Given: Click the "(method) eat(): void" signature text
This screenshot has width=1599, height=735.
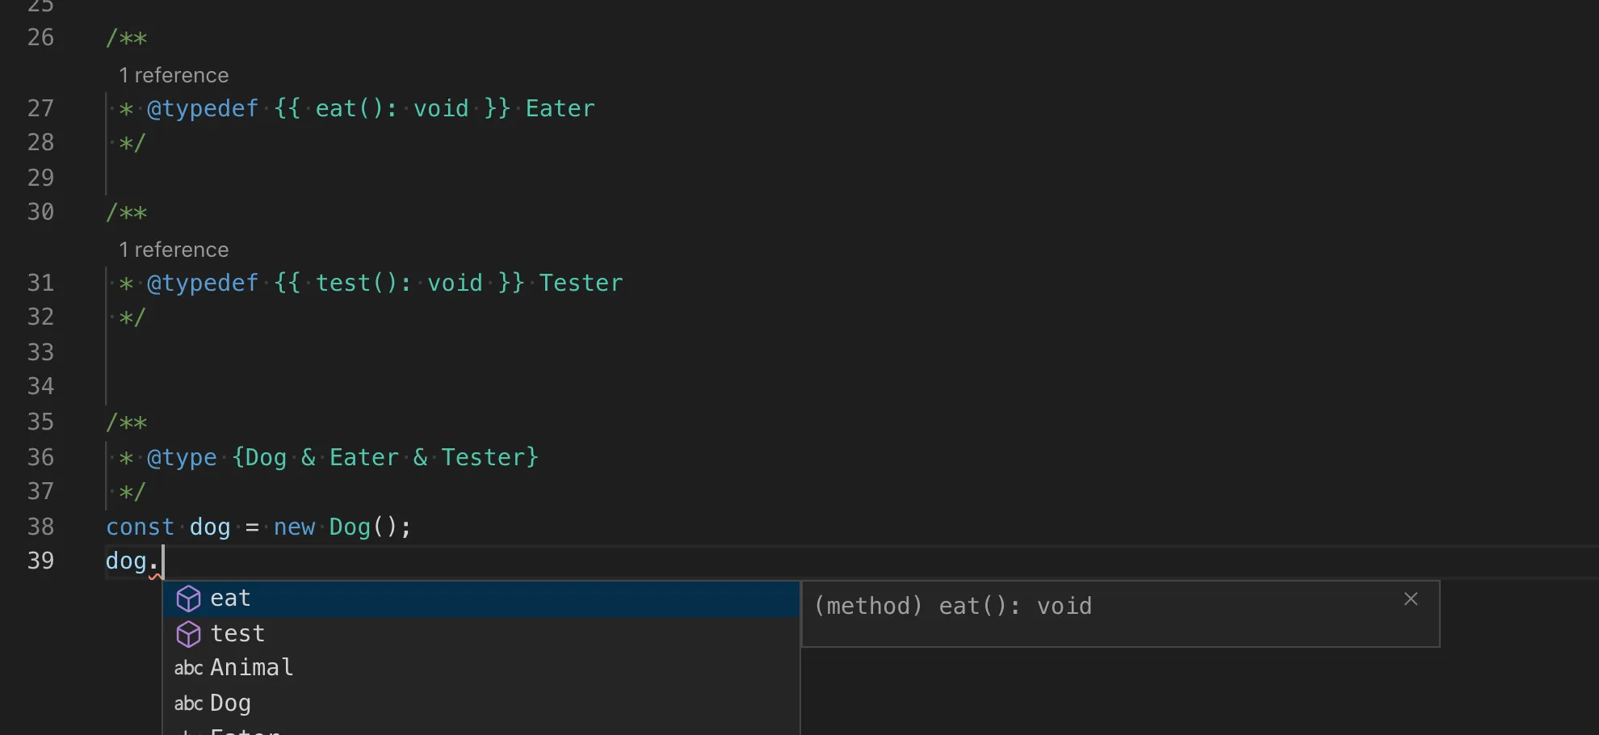Looking at the screenshot, I should [x=953, y=607].
